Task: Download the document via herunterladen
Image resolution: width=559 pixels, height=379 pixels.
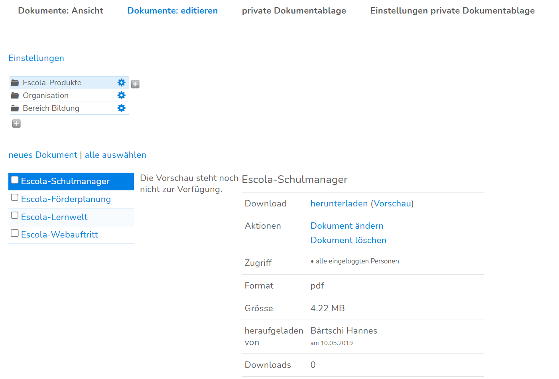Action: (x=339, y=204)
